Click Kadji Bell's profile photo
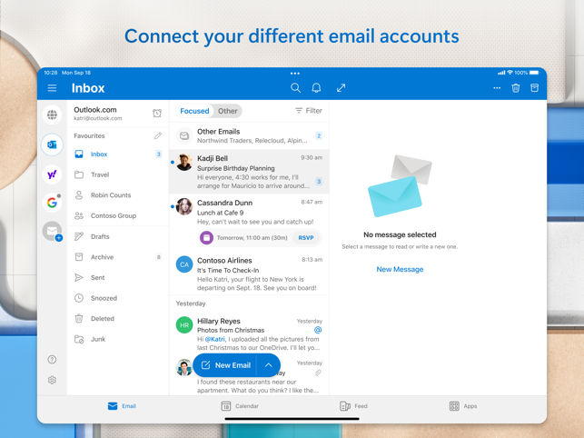584x438 pixels. pos(184,163)
